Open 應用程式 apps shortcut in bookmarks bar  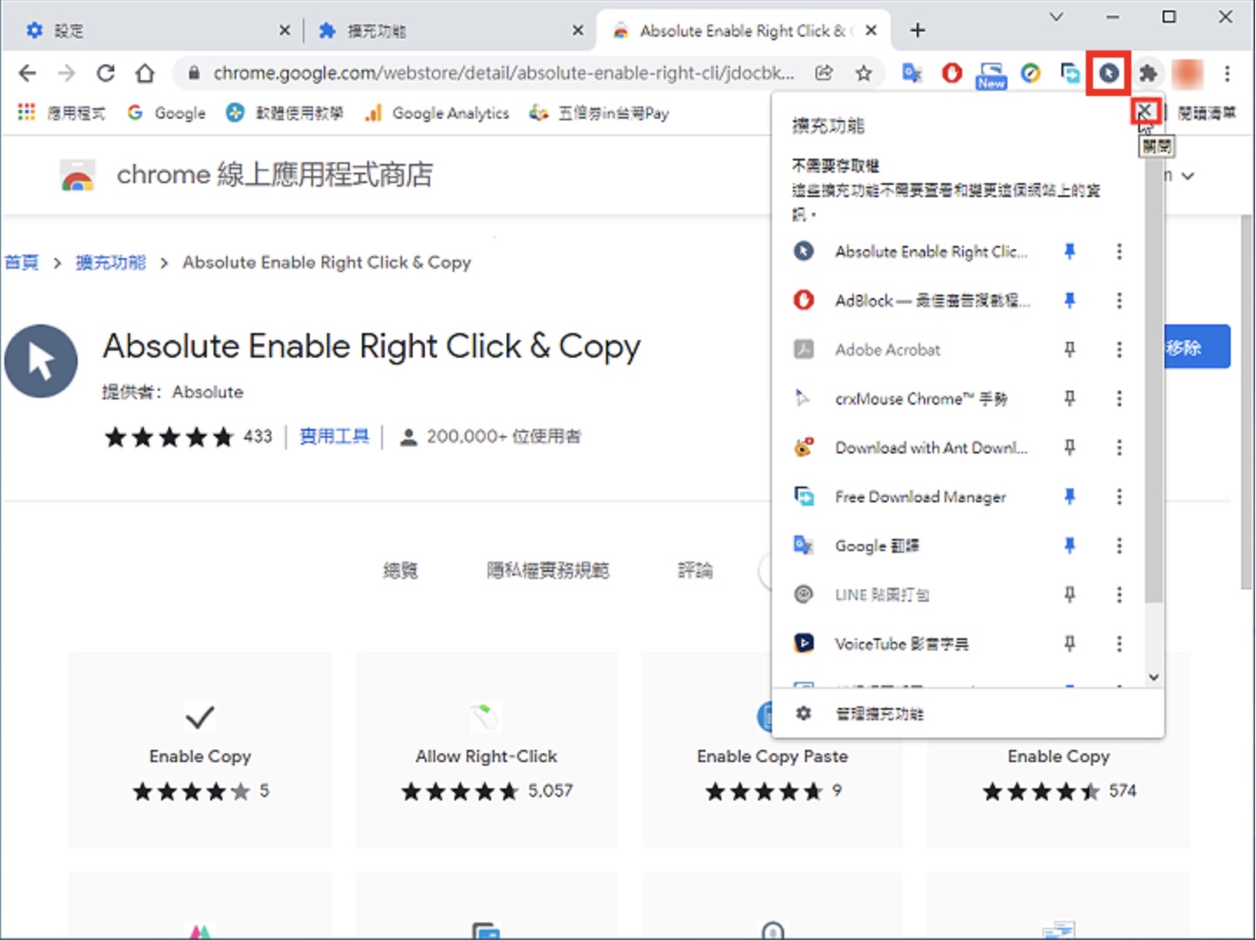pos(62,113)
